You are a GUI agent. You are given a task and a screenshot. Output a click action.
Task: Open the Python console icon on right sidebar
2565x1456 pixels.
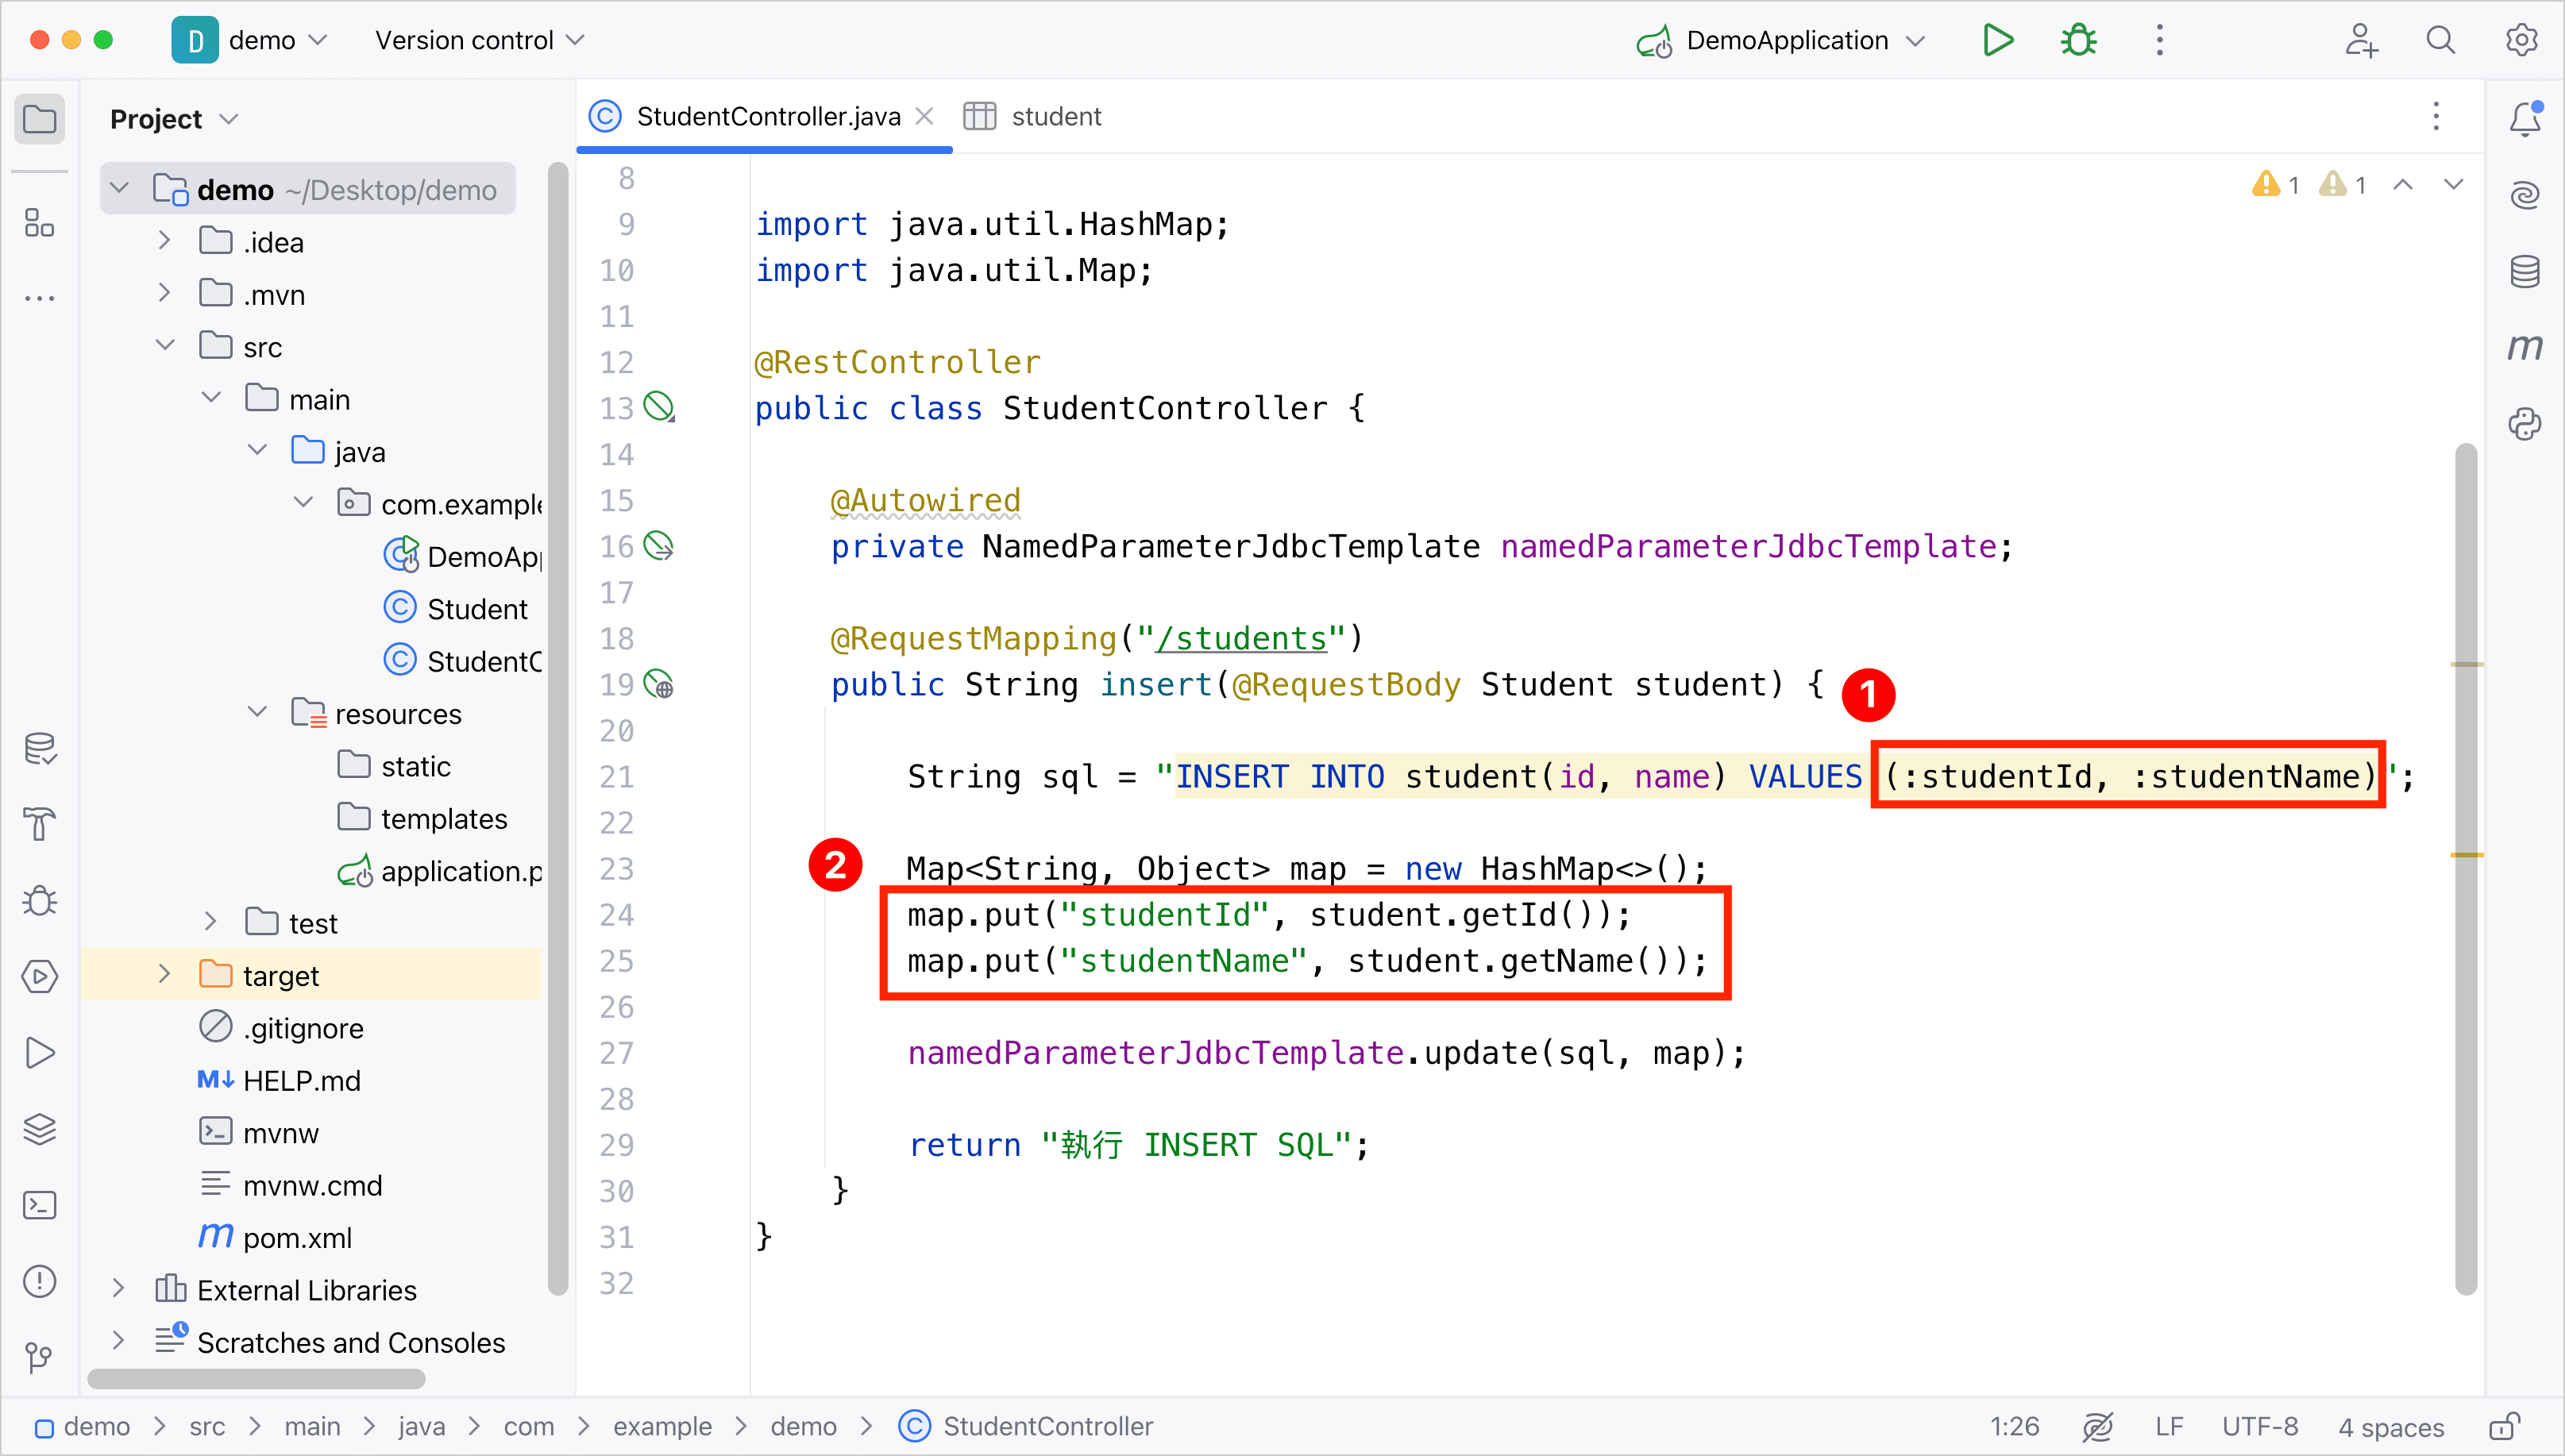tap(2525, 423)
